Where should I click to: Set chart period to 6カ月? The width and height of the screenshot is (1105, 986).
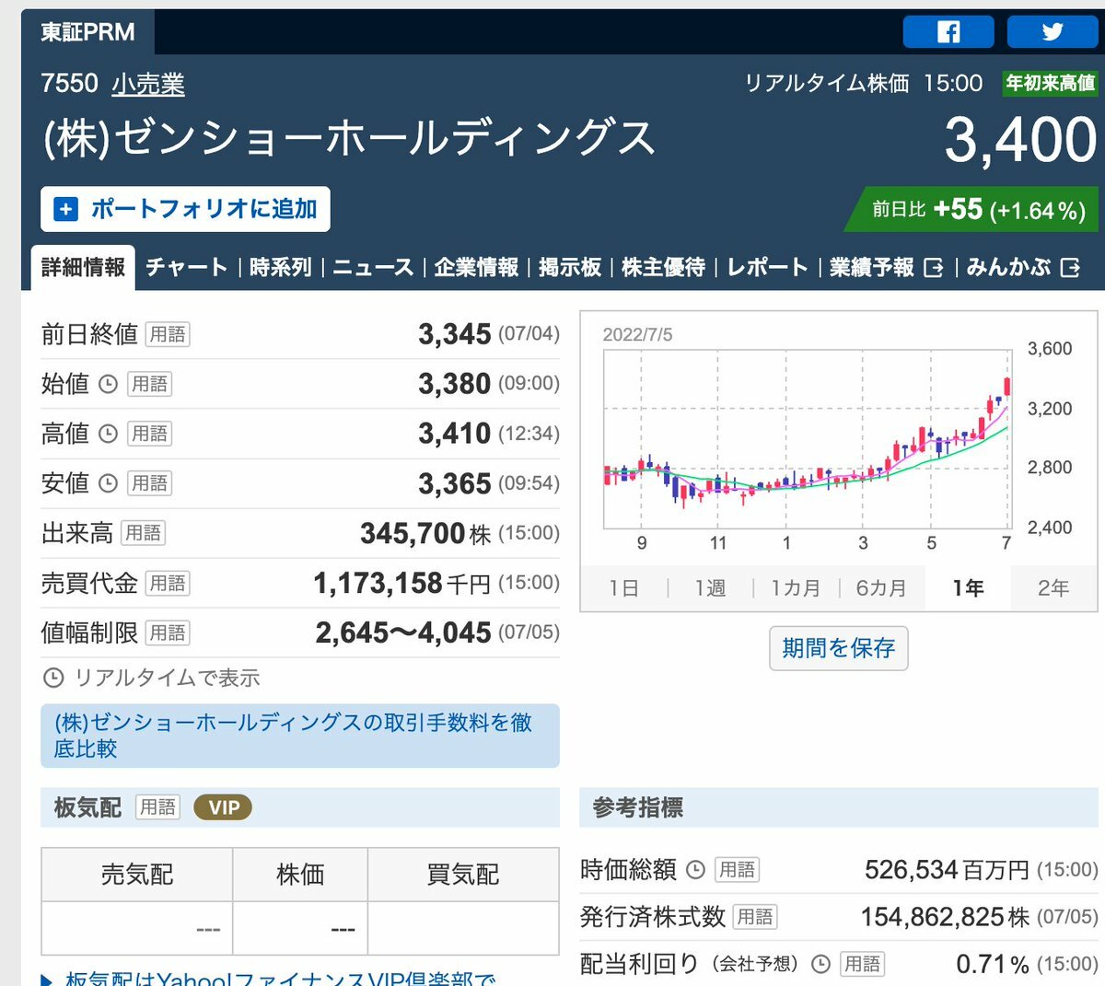pos(881,588)
